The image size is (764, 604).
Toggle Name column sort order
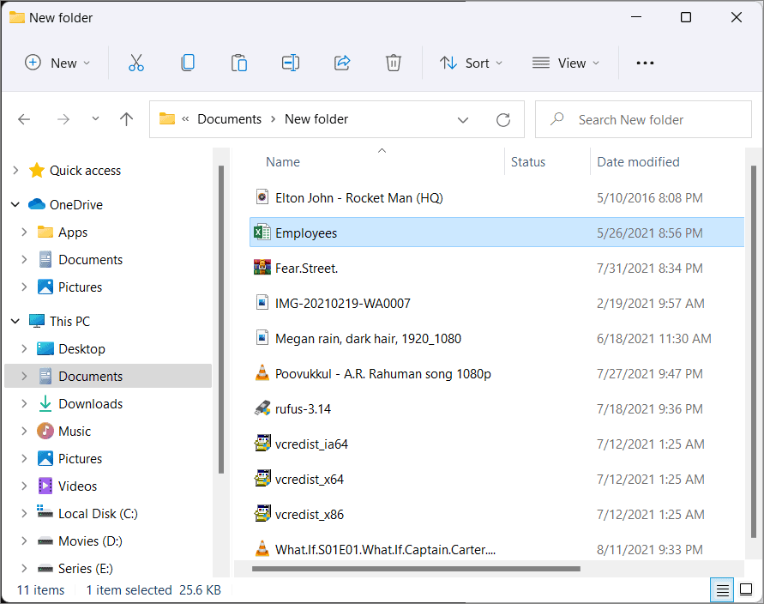click(x=283, y=161)
